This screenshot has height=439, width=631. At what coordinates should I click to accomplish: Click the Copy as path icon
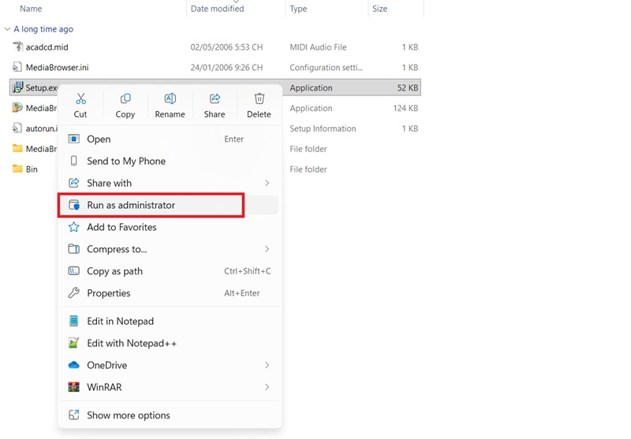[73, 271]
